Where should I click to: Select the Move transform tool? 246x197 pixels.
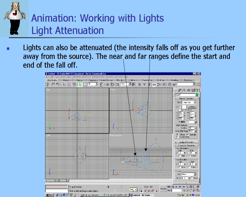coord(108,84)
